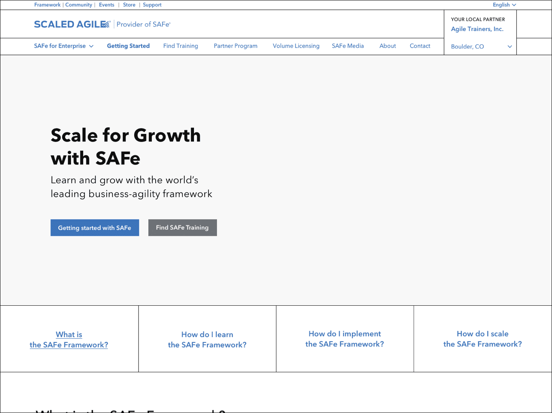Click Getting started with SAFe button
The height and width of the screenshot is (413, 552).
tap(95, 228)
